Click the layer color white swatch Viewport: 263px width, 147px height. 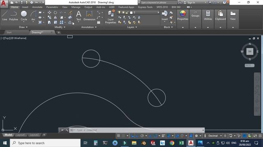(131, 13)
